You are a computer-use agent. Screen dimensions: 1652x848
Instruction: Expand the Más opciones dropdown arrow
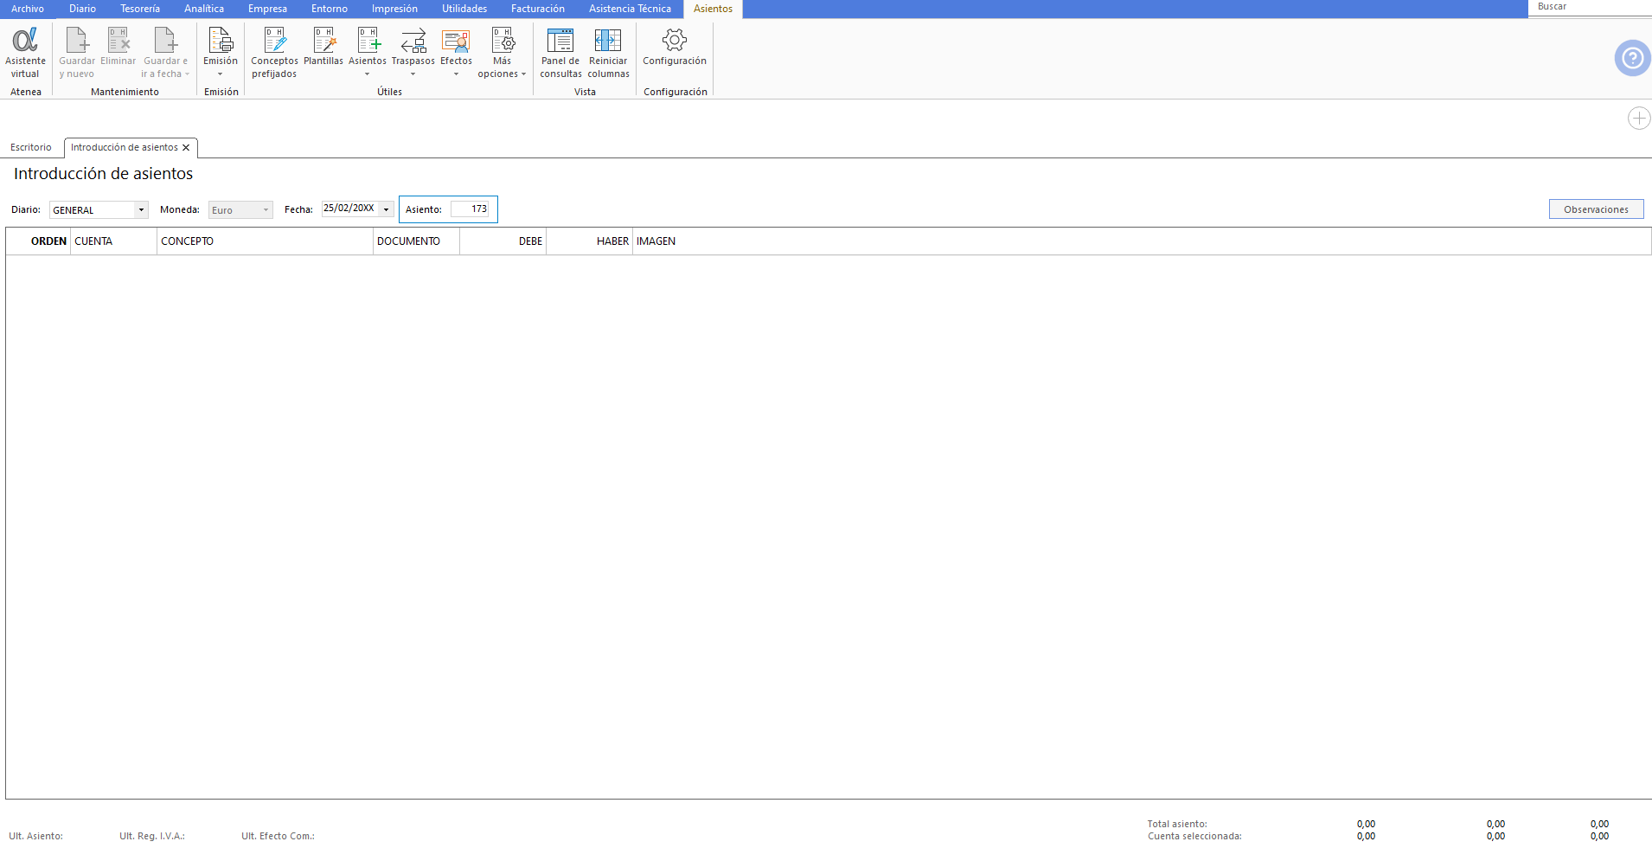click(523, 74)
